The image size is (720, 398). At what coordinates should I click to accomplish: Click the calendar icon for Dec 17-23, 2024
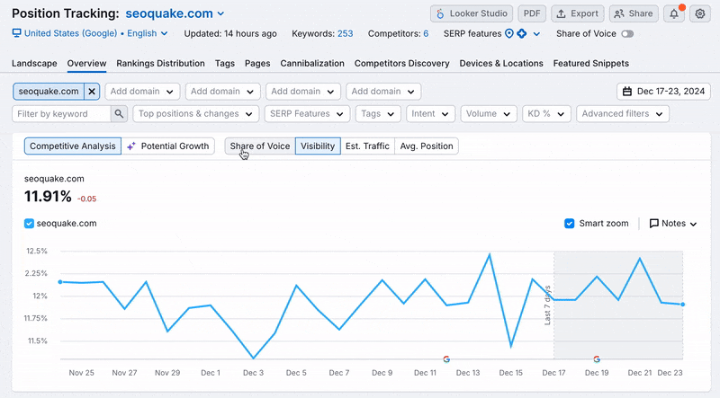pyautogui.click(x=626, y=92)
